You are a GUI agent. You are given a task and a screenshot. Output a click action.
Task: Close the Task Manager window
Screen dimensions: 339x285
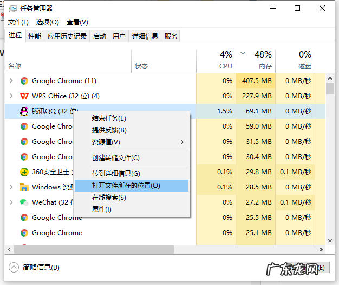(322, 9)
